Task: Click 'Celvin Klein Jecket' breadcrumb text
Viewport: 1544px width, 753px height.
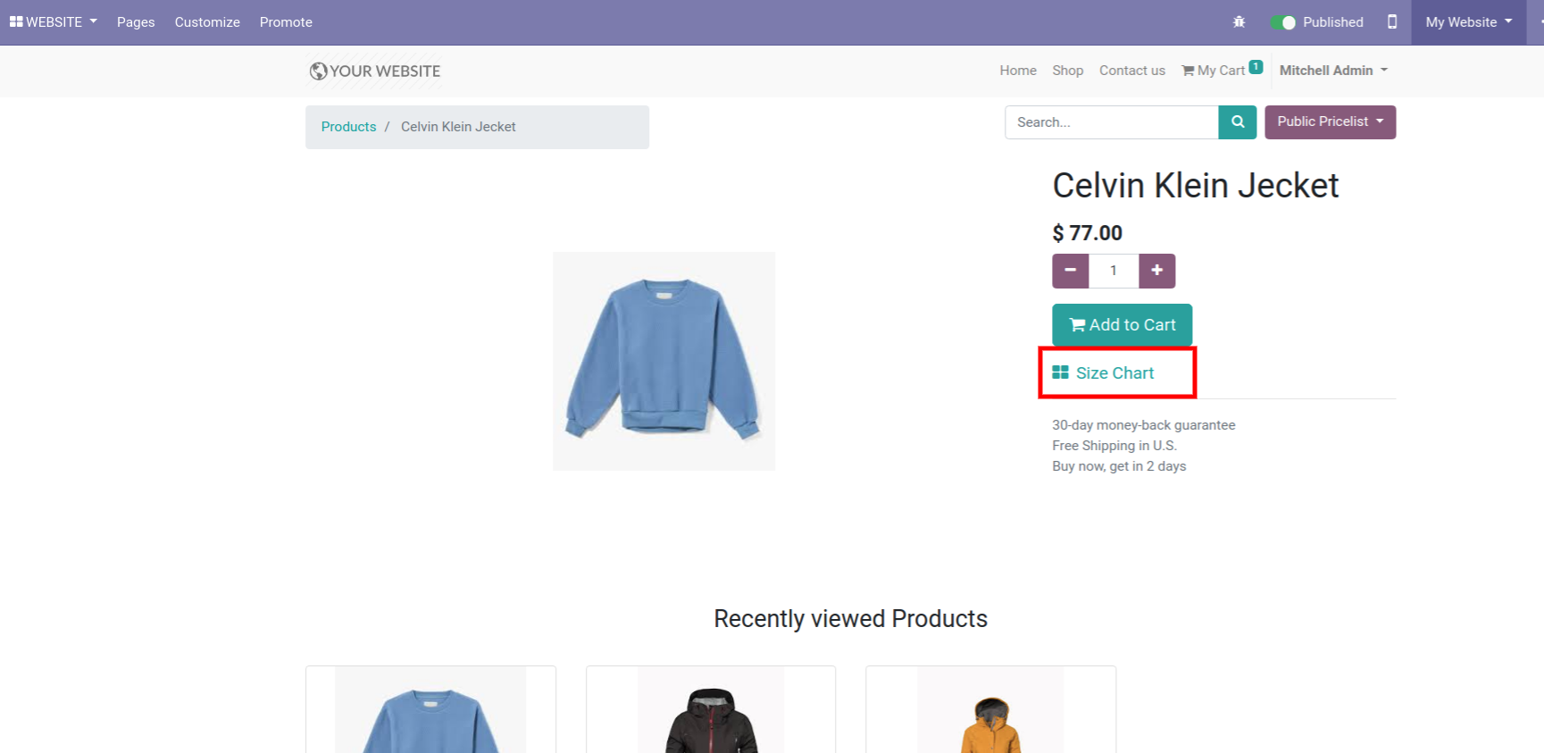Action: (458, 127)
